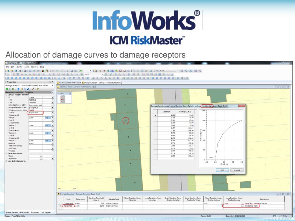295x221 pixels.
Task: Select the Commercial code row
Action: point(68,203)
